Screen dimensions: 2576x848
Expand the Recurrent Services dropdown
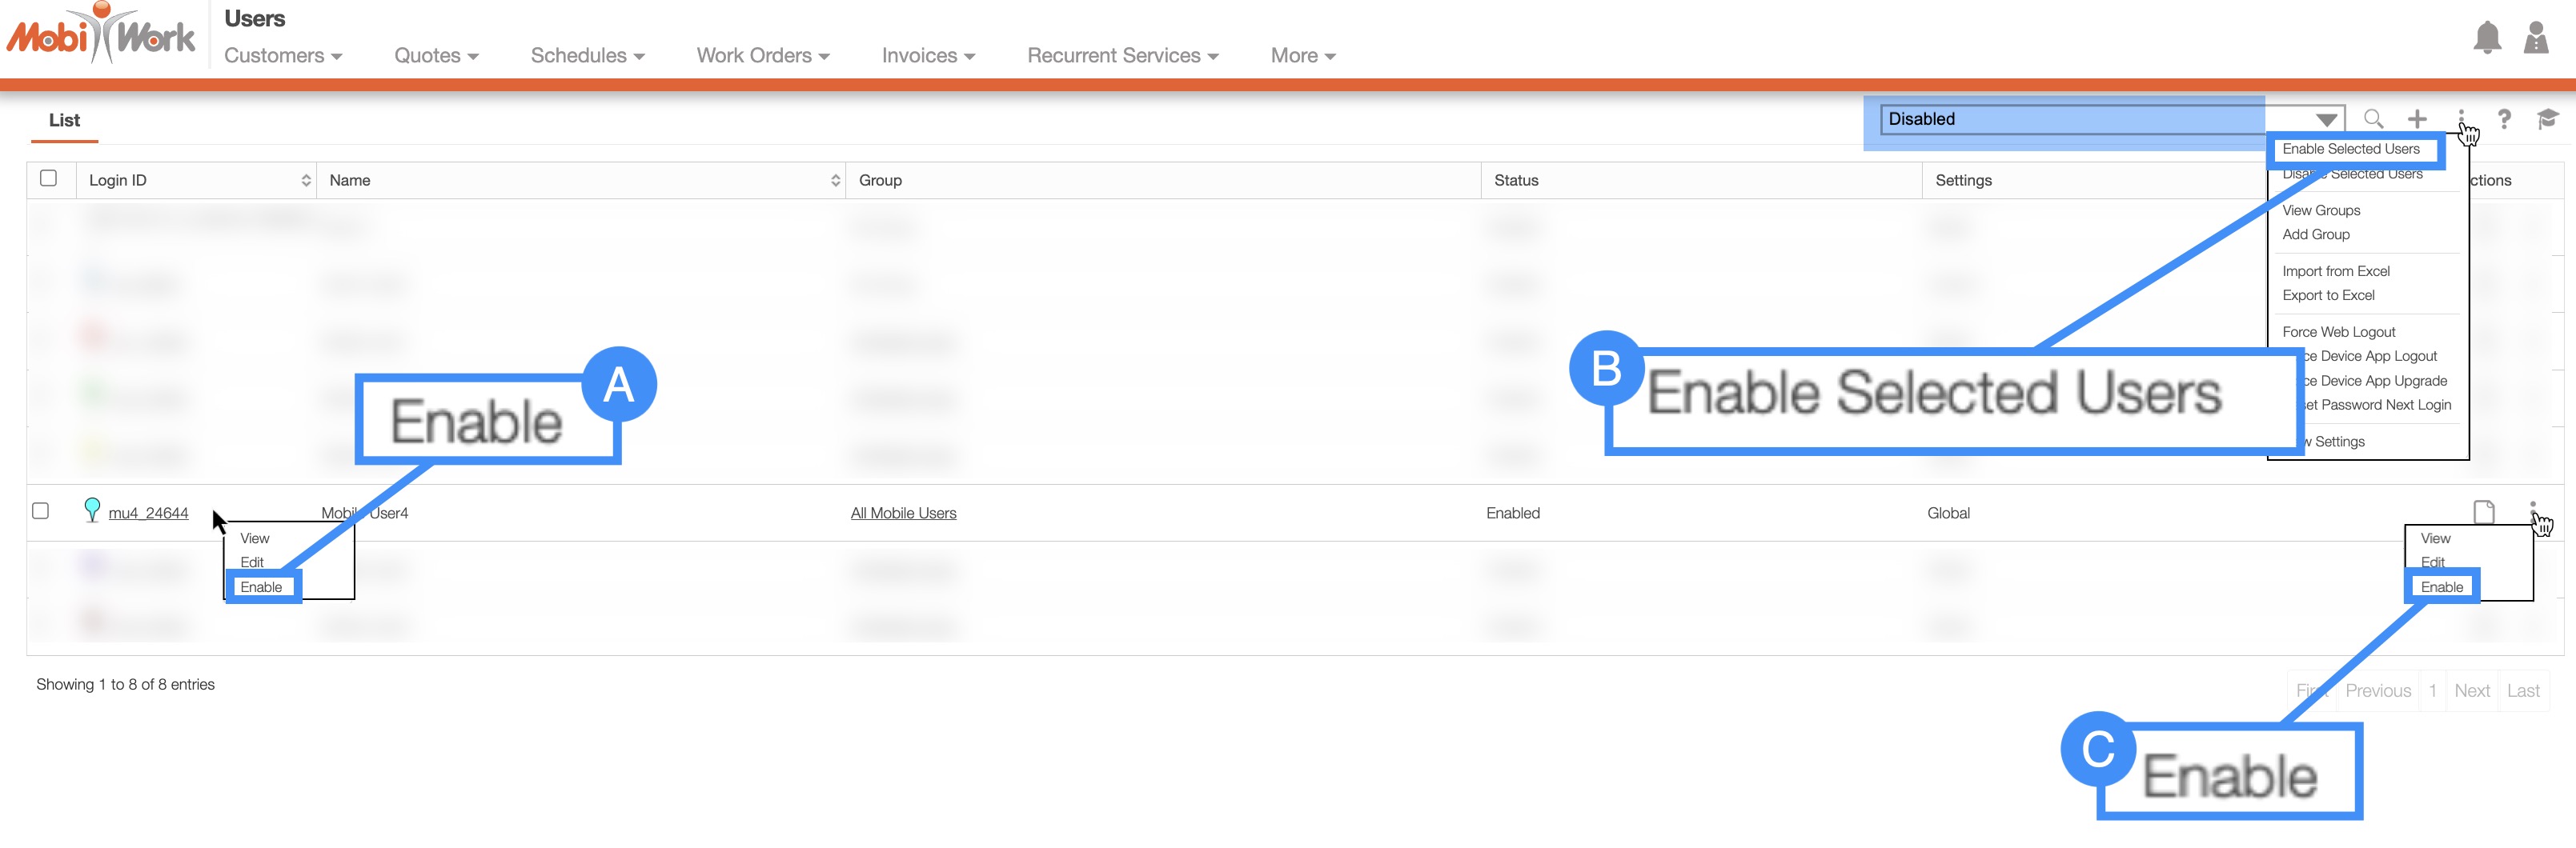pos(1121,56)
